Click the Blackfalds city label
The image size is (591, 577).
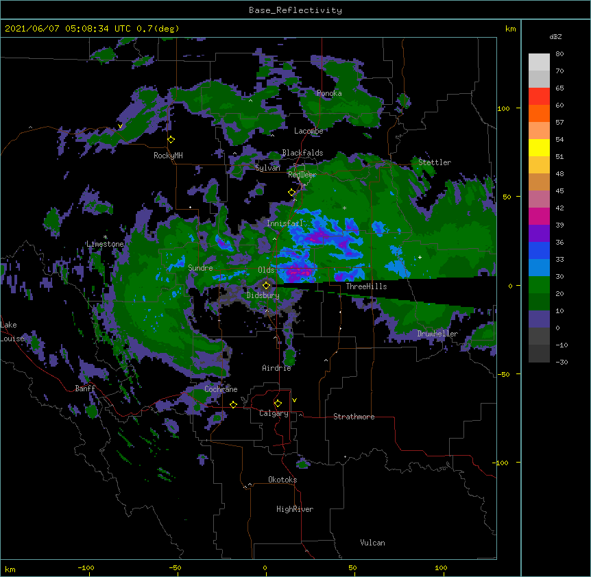click(x=302, y=153)
